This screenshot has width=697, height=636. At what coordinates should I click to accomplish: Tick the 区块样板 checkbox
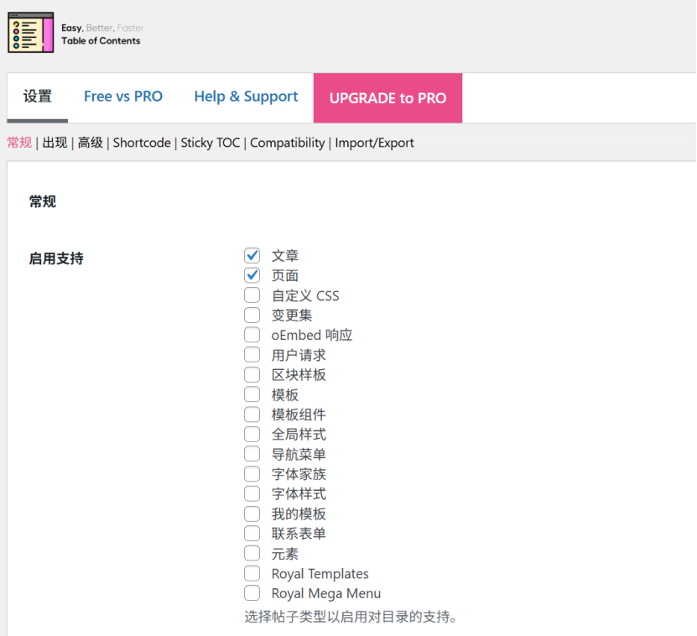[252, 374]
